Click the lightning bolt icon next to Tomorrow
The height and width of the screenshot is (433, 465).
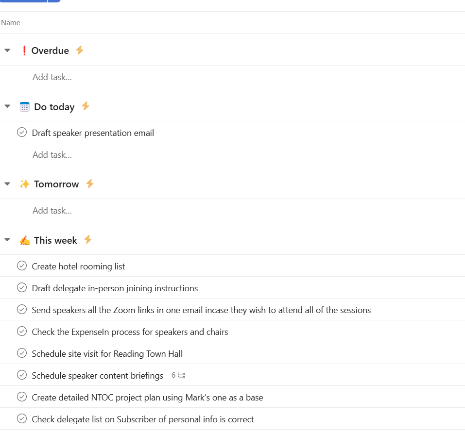(x=90, y=183)
